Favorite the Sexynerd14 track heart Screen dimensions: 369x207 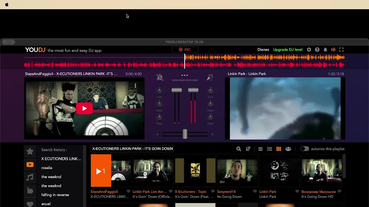click(255, 191)
